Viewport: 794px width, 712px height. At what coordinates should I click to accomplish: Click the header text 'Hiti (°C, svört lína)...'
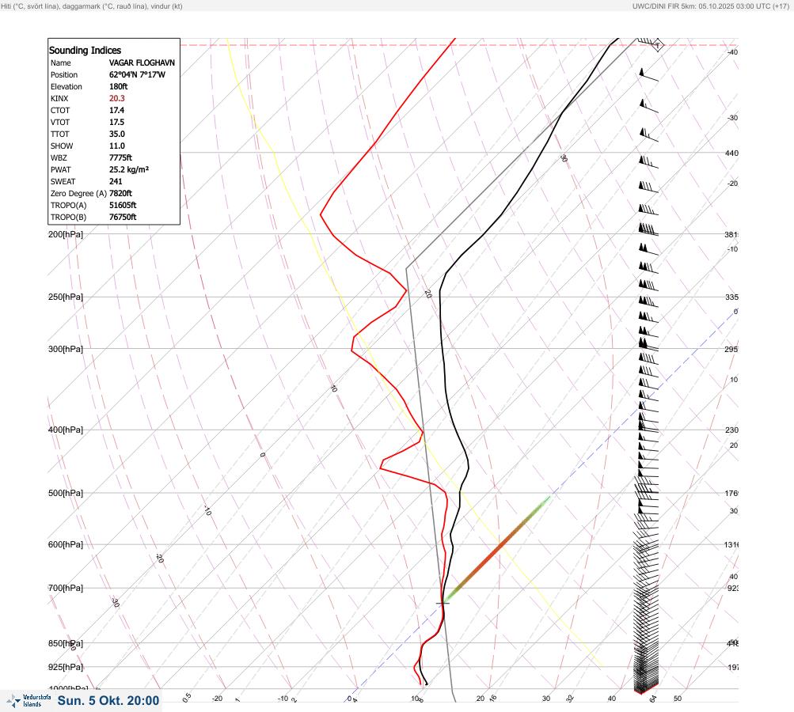click(92, 6)
